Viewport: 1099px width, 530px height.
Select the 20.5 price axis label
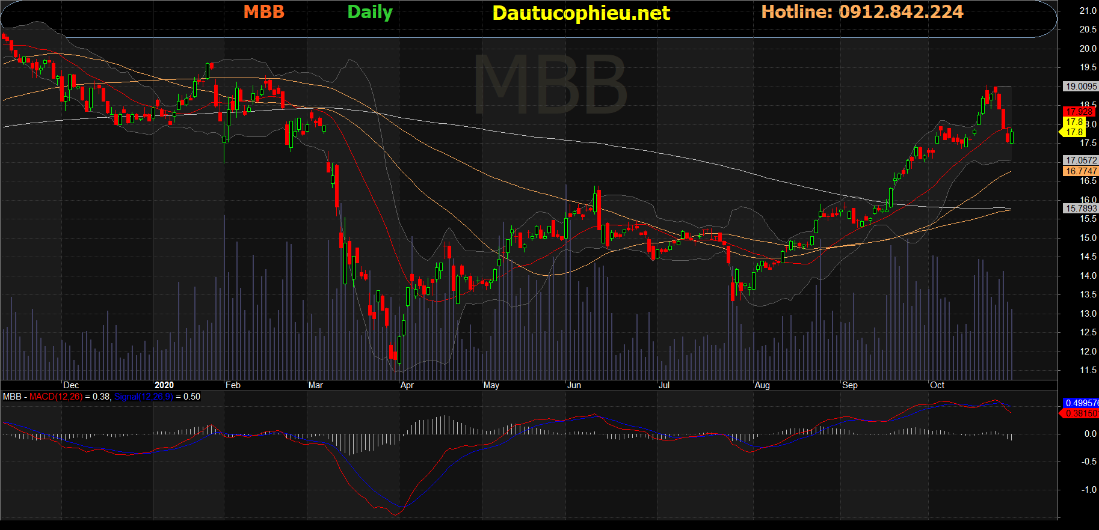point(1088,29)
